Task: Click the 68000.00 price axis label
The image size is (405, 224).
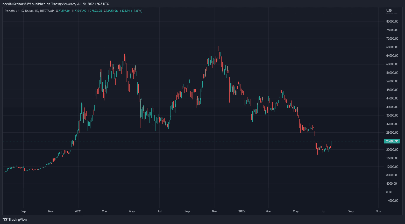Action: click(392, 47)
